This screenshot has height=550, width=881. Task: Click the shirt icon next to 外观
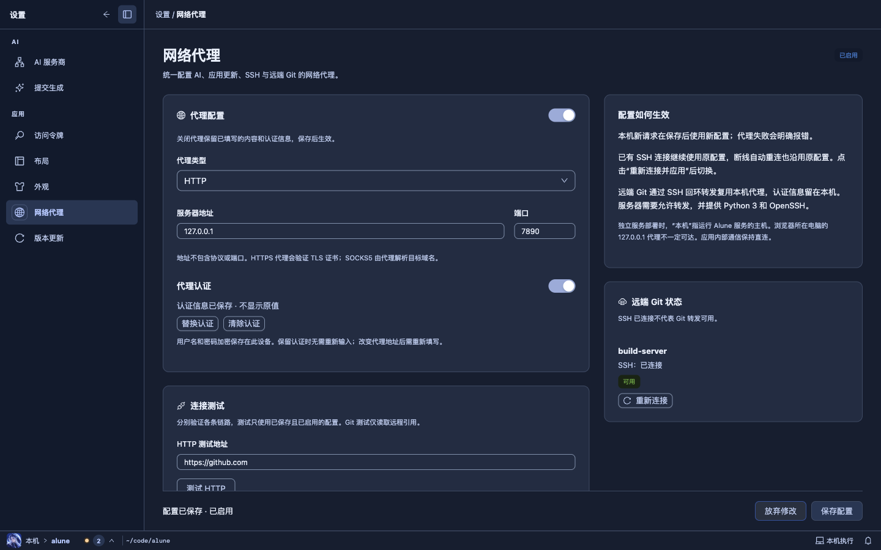pos(20,187)
